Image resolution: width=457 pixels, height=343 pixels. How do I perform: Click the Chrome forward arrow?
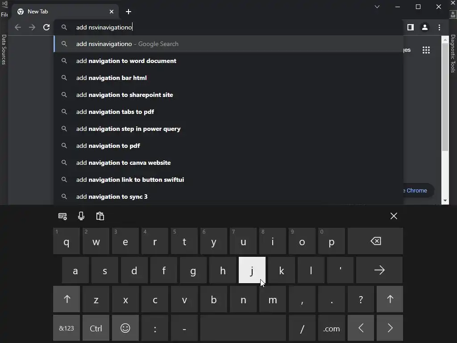point(32,27)
